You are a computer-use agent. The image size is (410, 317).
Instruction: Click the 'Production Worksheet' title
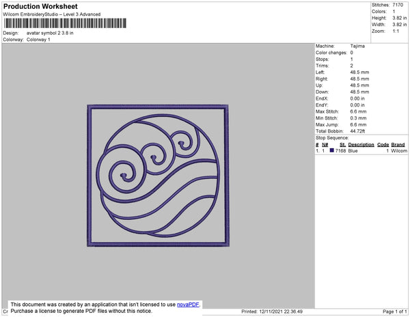pos(40,6)
